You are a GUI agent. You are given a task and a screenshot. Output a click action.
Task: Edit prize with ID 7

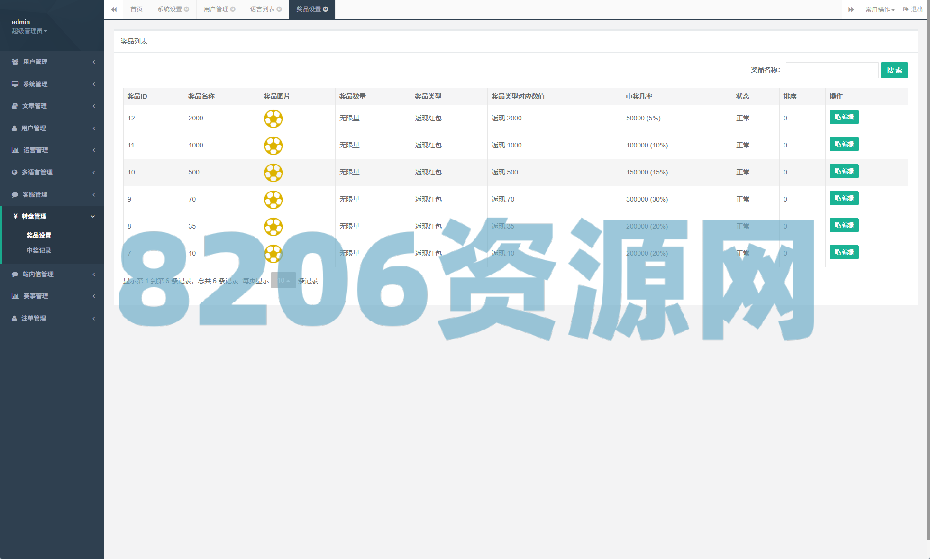tap(844, 252)
